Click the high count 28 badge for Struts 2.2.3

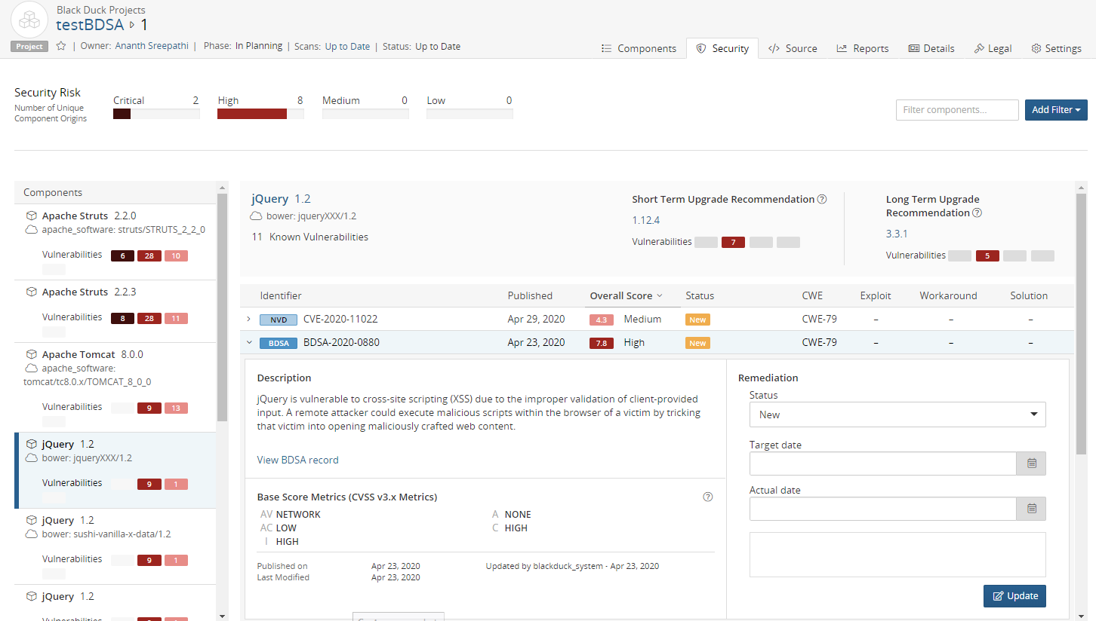[149, 319]
